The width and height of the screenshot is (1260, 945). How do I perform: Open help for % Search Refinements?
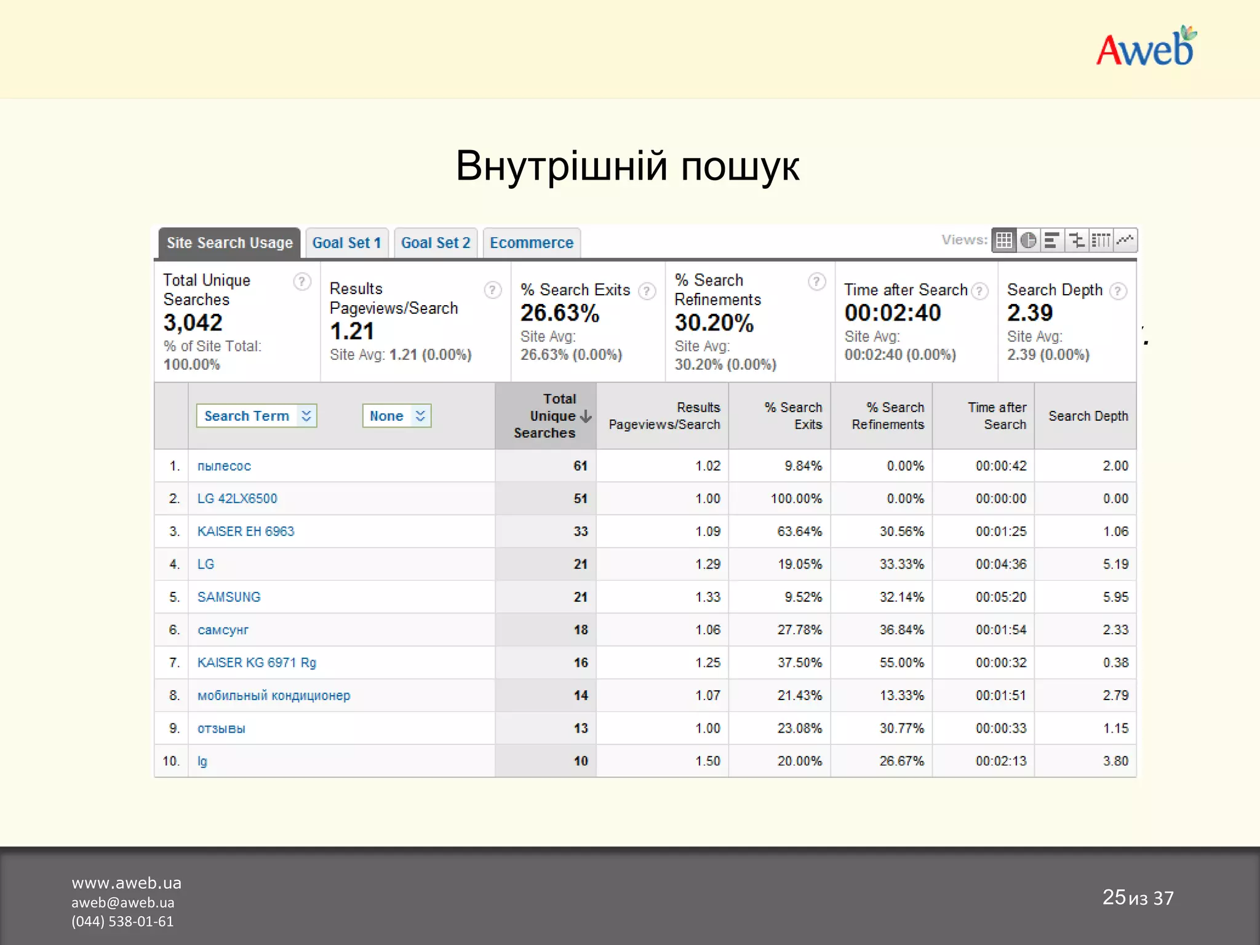pyautogui.click(x=816, y=282)
